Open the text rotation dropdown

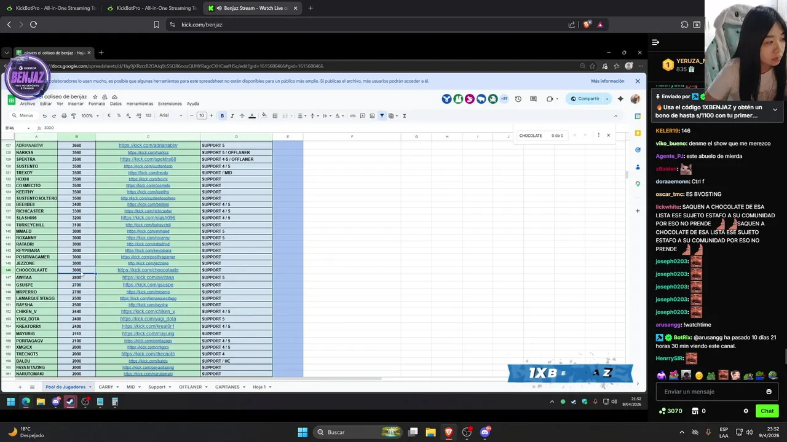(x=338, y=115)
